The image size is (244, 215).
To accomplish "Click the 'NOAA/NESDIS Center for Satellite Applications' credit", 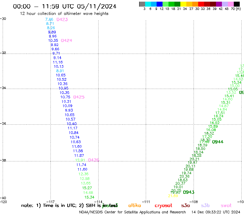I will pyautogui.click(x=119, y=212).
